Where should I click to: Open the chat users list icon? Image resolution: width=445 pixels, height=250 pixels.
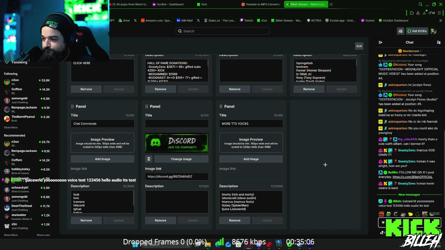(438, 42)
